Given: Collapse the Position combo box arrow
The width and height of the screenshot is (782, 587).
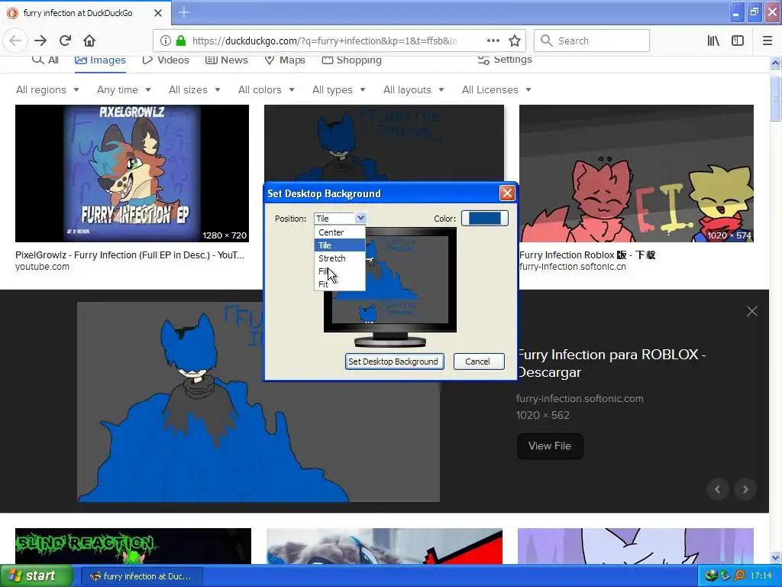Looking at the screenshot, I should point(360,218).
